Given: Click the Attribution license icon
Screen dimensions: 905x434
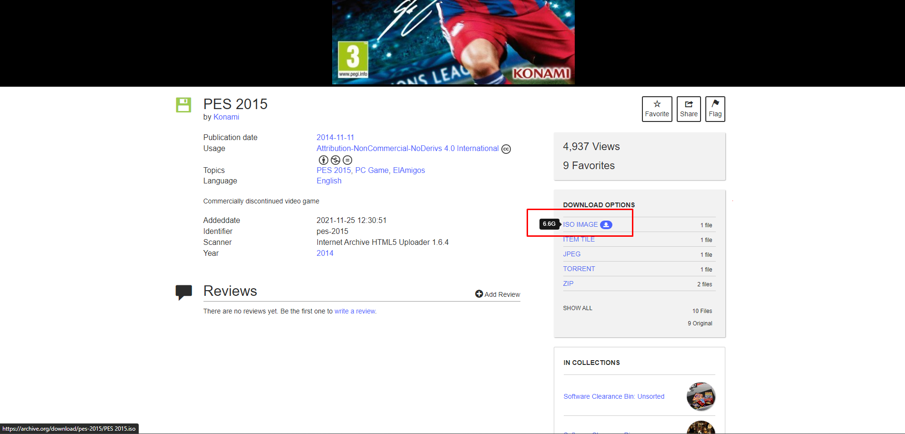Looking at the screenshot, I should click(x=323, y=160).
